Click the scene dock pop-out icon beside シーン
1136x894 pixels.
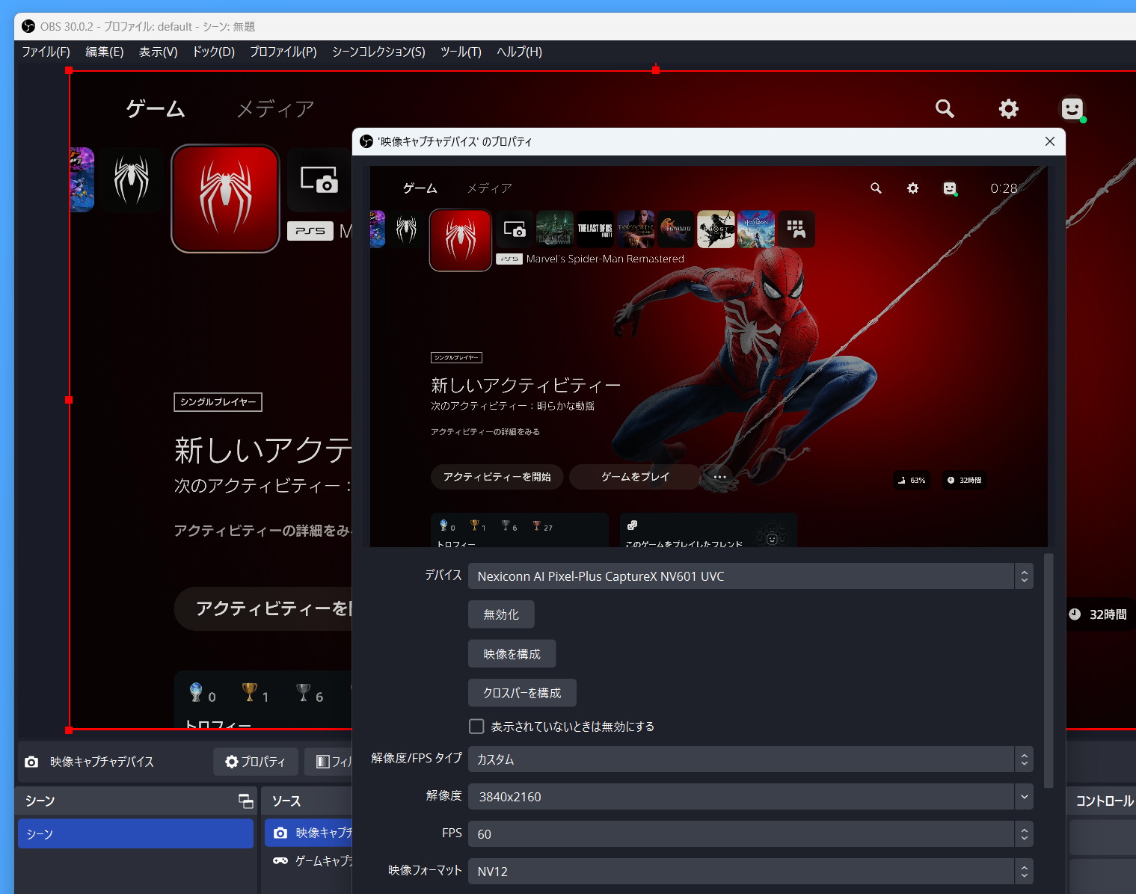tap(245, 801)
